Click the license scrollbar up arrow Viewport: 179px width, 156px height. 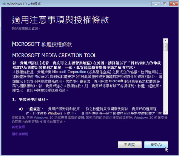pyautogui.click(x=165, y=40)
